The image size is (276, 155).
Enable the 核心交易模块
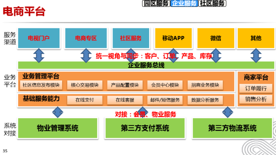click(x=85, y=85)
